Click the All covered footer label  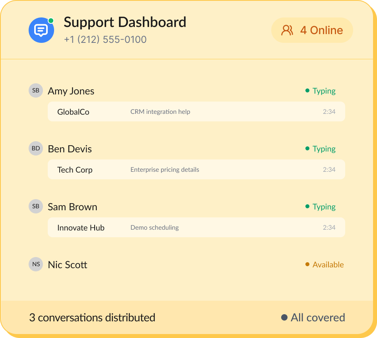pyautogui.click(x=317, y=317)
